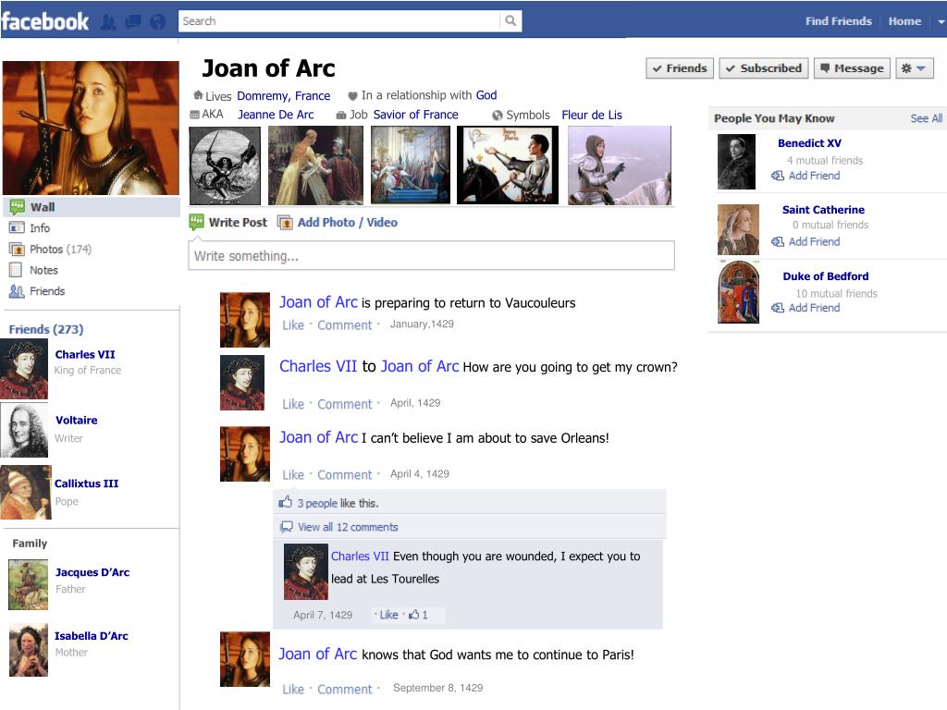The width and height of the screenshot is (947, 710).
Task: Click the Savior of France link
Action: click(x=415, y=115)
